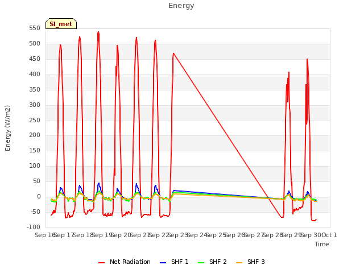Click the 150 y-axis tick label
This screenshot has height=273, width=364.
point(35,150)
